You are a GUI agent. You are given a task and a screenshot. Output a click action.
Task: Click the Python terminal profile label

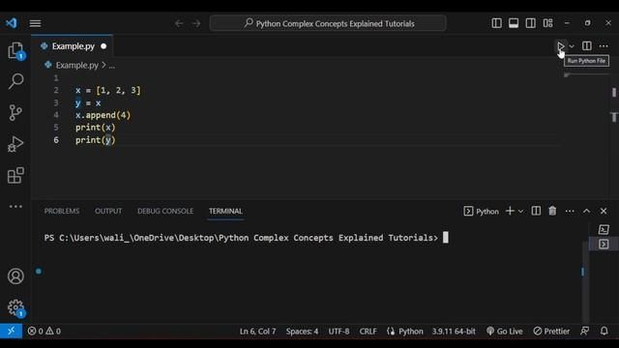(482, 212)
